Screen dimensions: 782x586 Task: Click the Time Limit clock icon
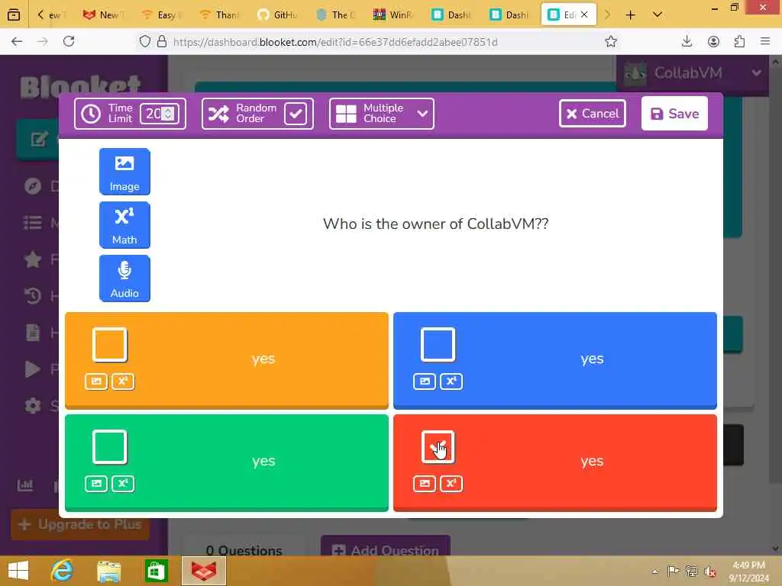[x=91, y=114]
